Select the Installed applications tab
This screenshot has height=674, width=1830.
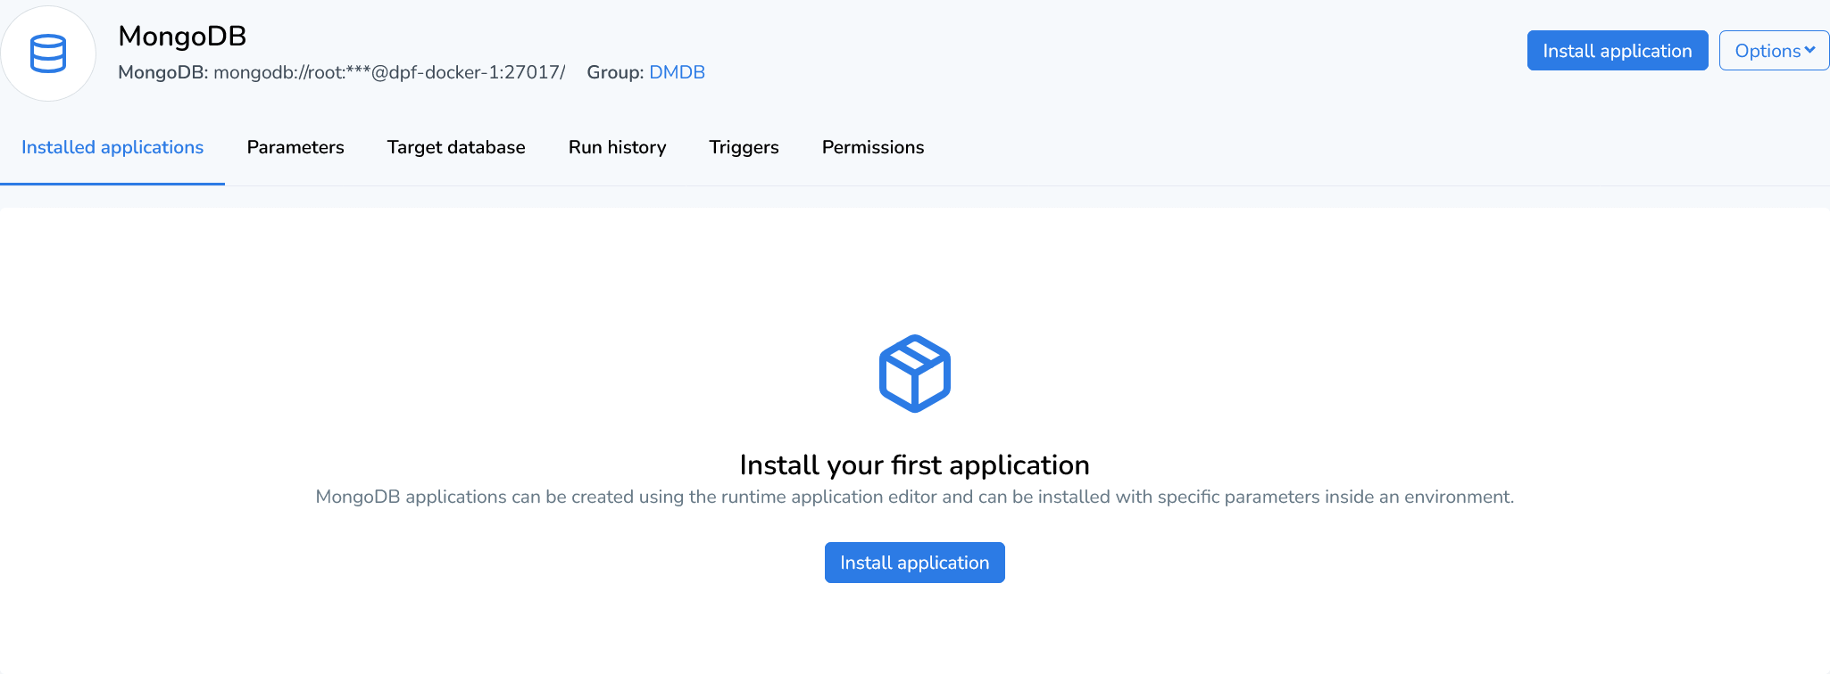click(x=112, y=147)
